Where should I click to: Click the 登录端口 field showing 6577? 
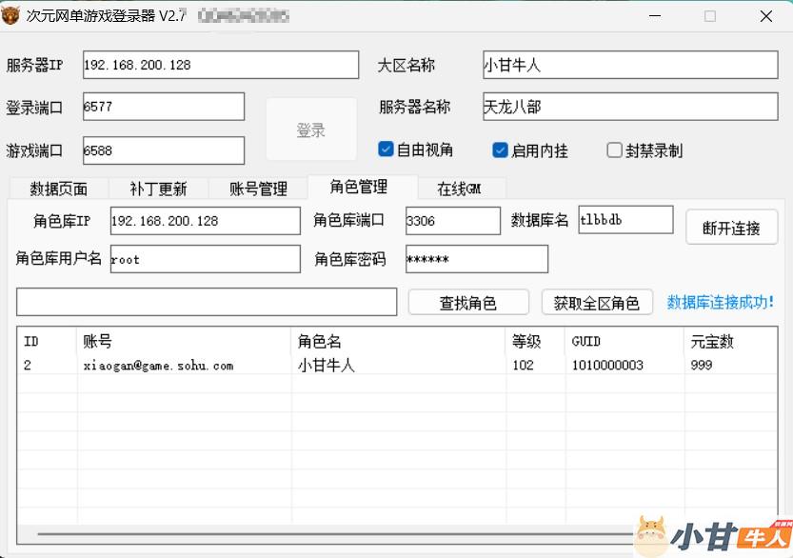tap(164, 107)
